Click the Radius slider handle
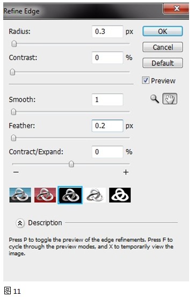This screenshot has height=297, width=195. 14,44
